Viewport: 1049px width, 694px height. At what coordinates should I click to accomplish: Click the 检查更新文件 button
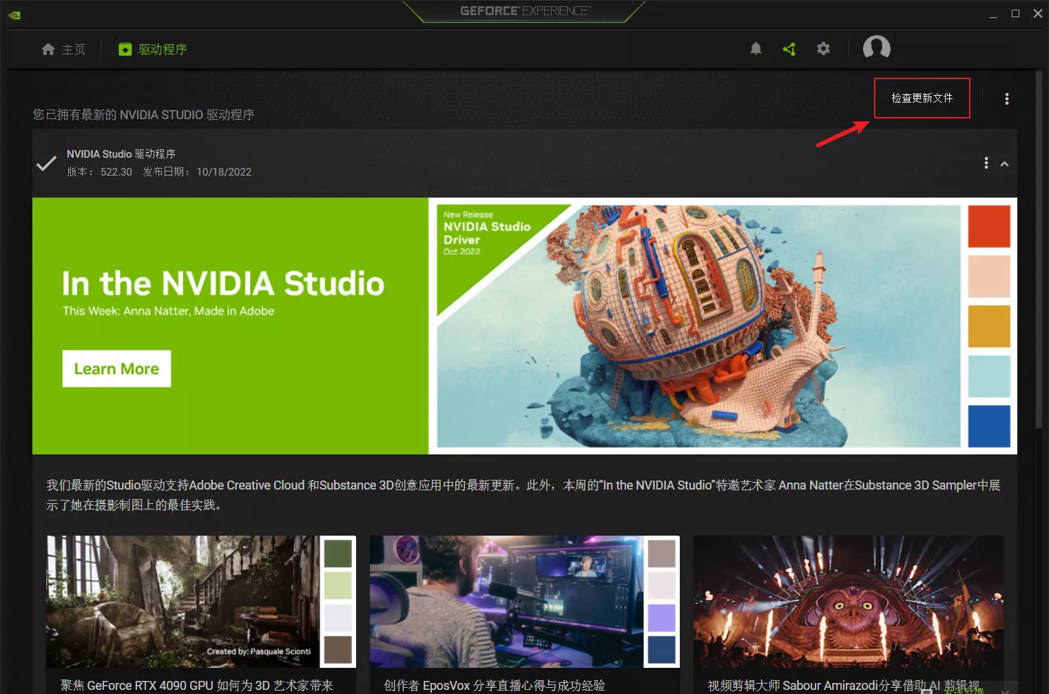click(x=922, y=98)
